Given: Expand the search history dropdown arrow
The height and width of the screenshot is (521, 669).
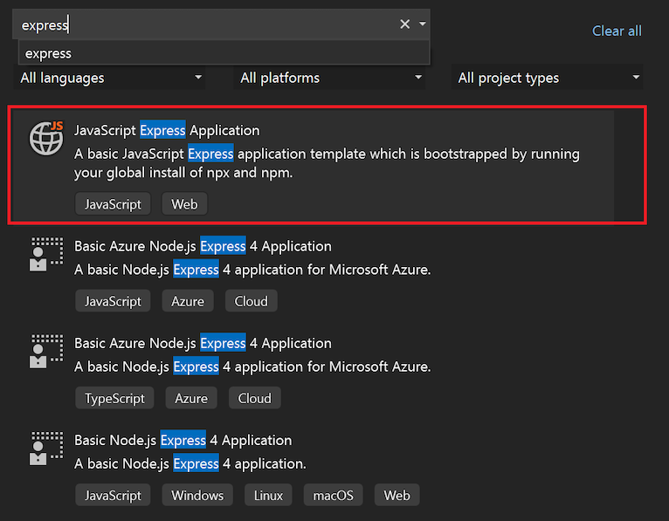Looking at the screenshot, I should (423, 24).
